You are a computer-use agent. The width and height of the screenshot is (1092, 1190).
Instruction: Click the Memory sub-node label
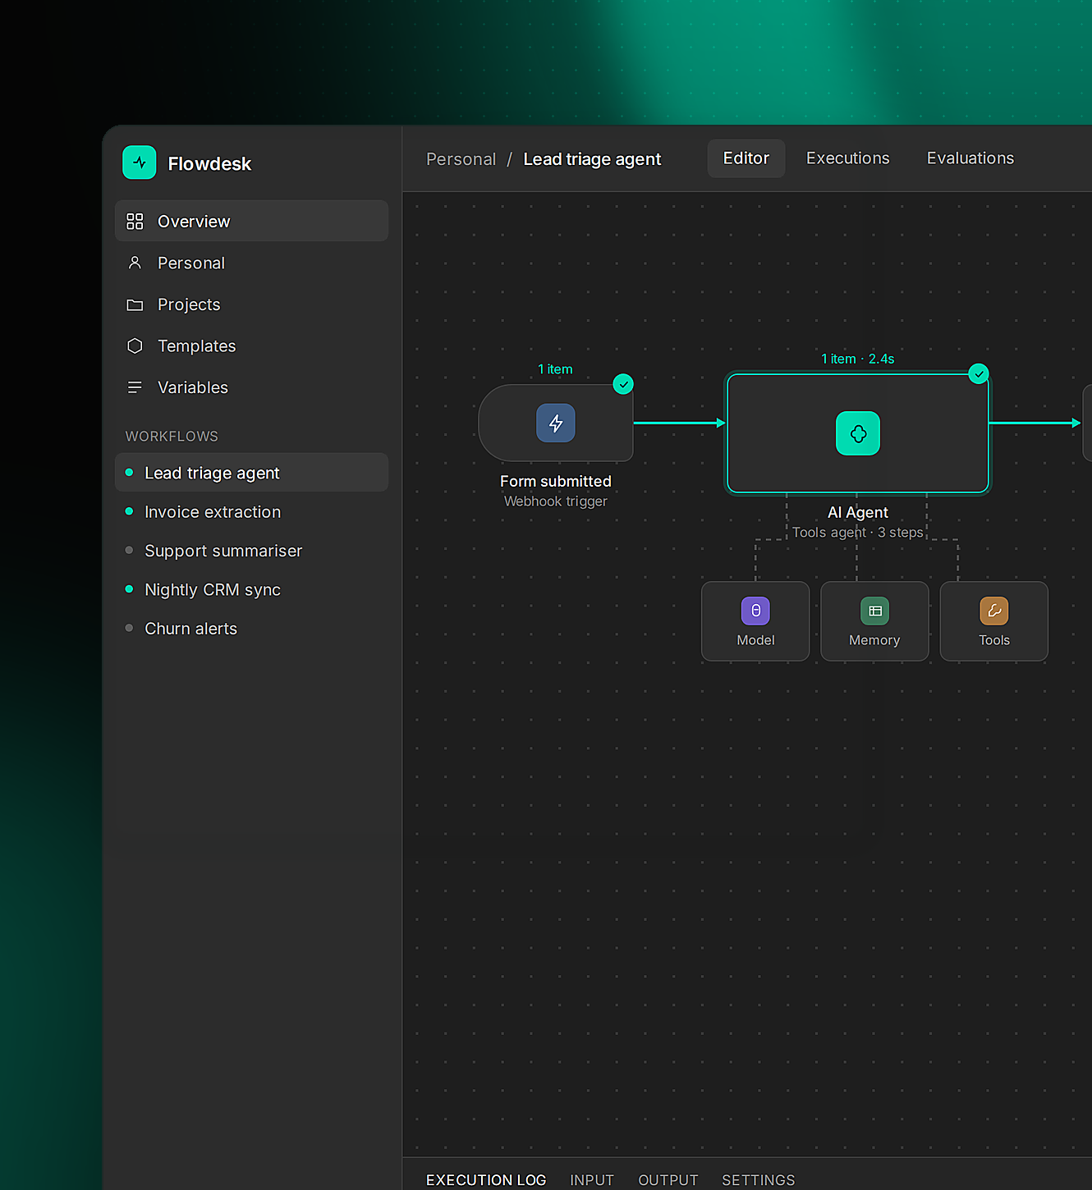point(874,640)
